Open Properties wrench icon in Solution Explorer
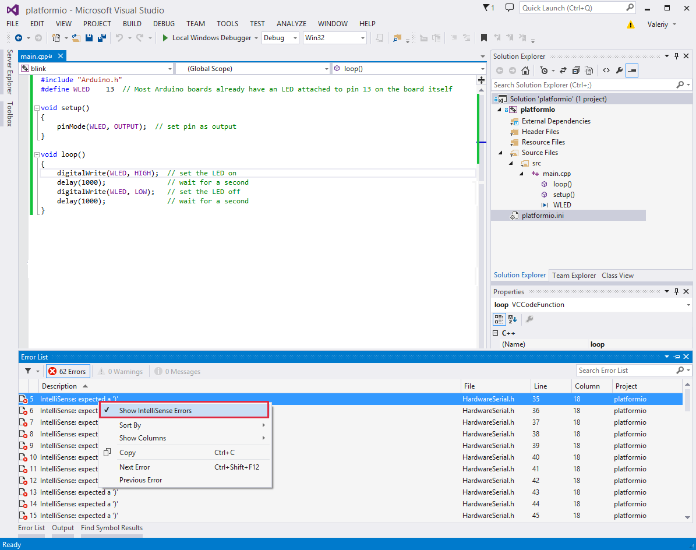The height and width of the screenshot is (550, 696). (619, 70)
